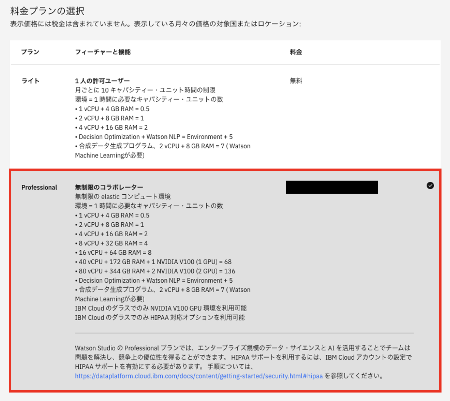Click the 80 vCPU NVIDIA V100 2 GPU line

coord(155,271)
